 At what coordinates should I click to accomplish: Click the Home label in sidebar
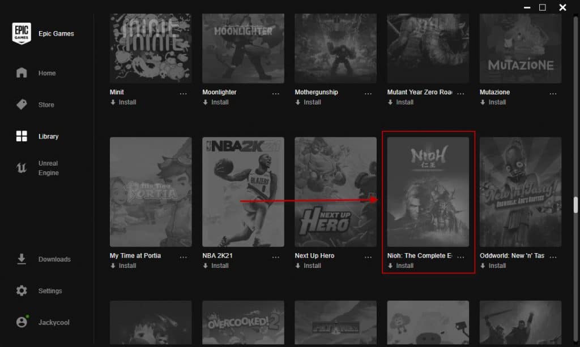click(47, 73)
